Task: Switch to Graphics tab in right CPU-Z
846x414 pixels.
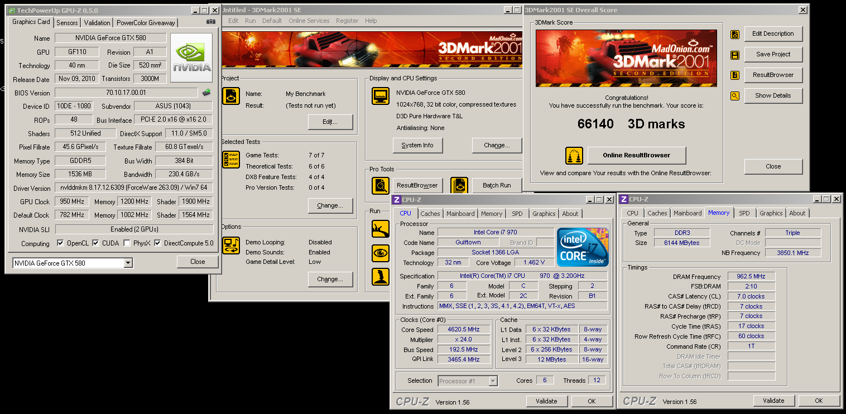Action: [771, 213]
